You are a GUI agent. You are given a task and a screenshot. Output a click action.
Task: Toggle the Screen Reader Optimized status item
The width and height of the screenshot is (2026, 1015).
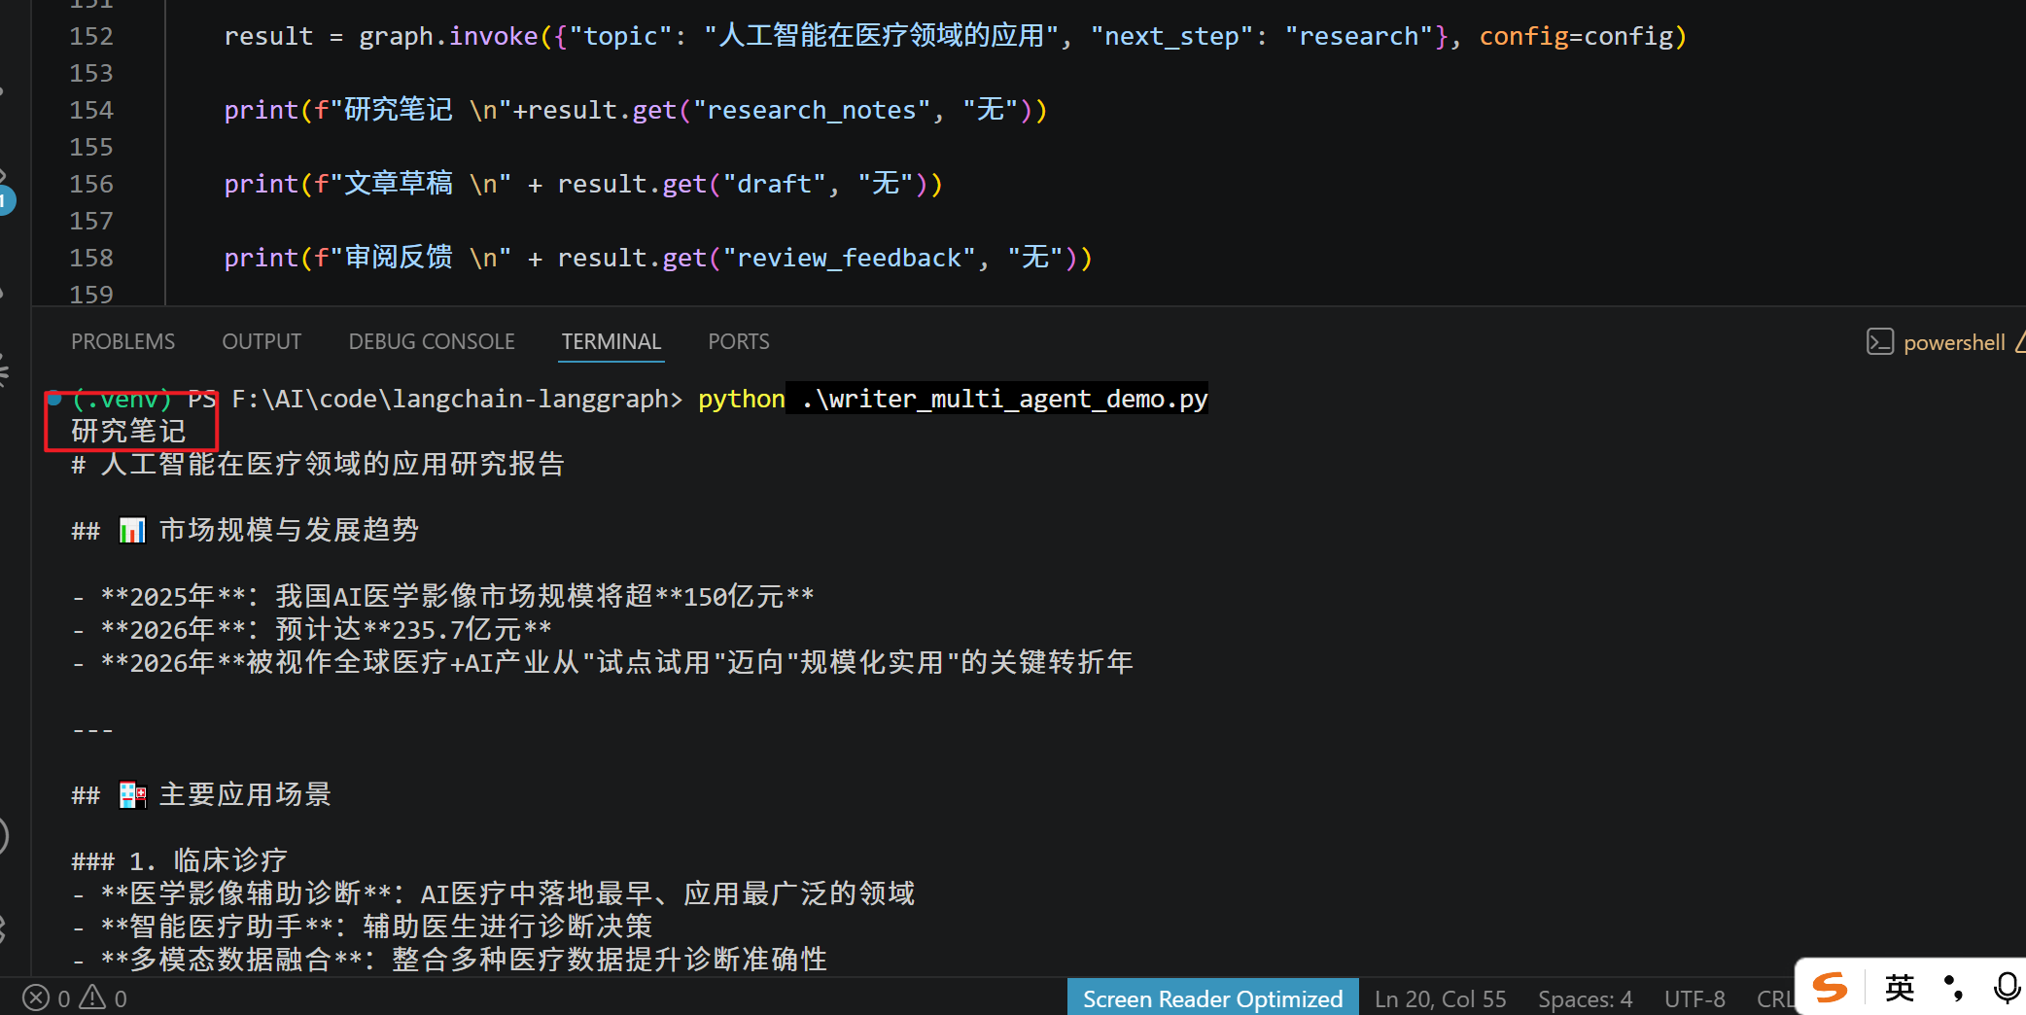(x=1212, y=998)
